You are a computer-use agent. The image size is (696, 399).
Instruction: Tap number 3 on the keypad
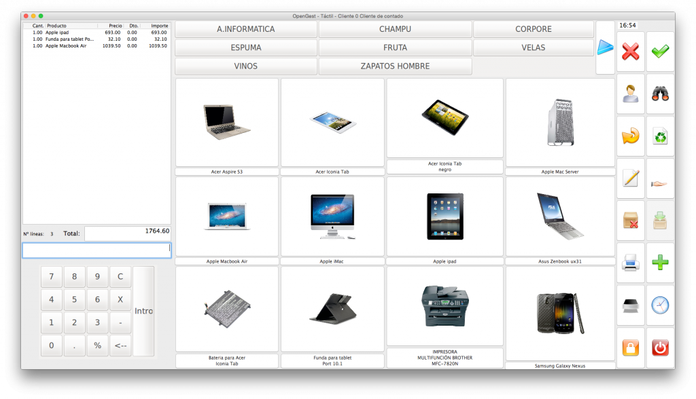[97, 323]
